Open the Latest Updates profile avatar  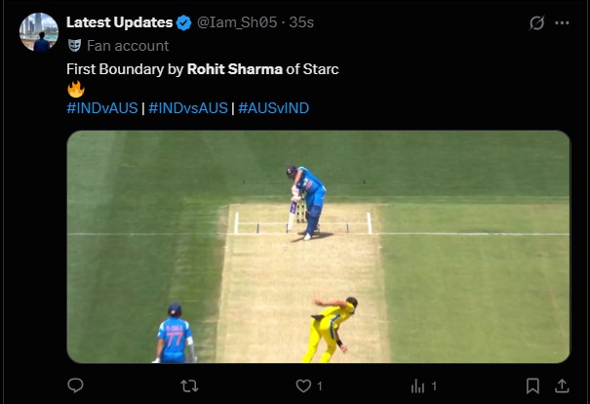(x=39, y=32)
